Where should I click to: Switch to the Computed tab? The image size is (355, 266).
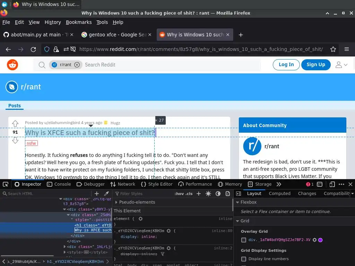[x=280, y=194]
